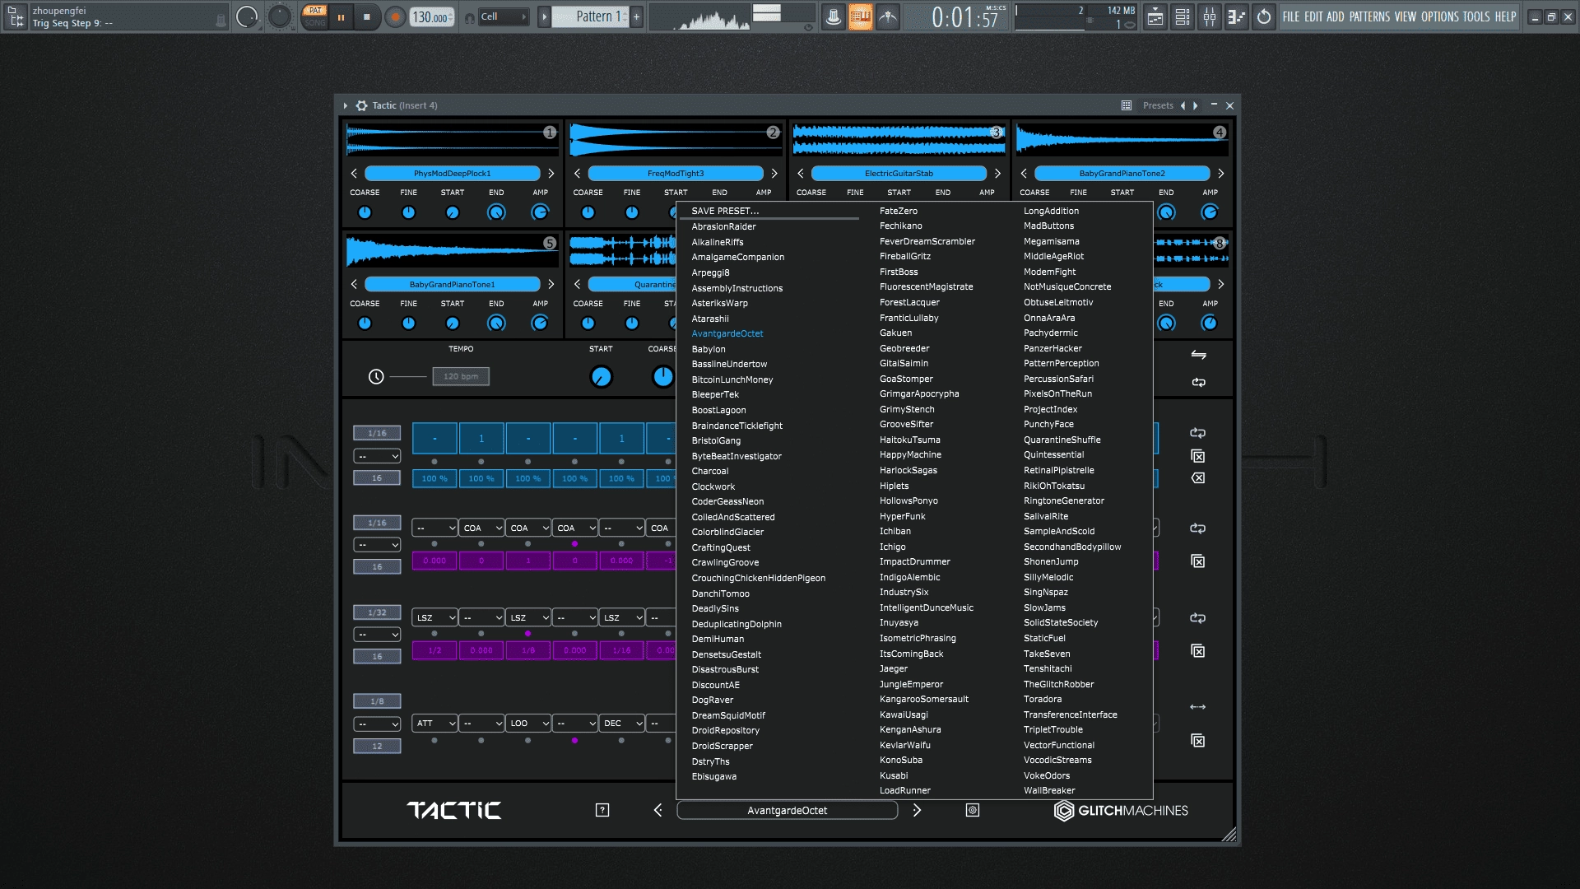This screenshot has height=889, width=1580.
Task: Open the first COA dropdown in modulation row
Action: click(x=481, y=528)
